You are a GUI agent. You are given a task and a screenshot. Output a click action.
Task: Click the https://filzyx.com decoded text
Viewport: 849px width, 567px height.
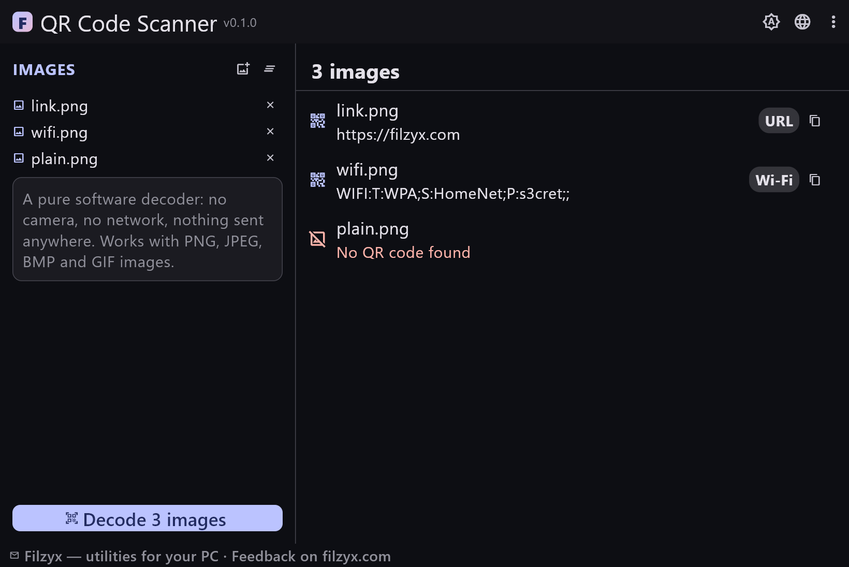click(398, 135)
